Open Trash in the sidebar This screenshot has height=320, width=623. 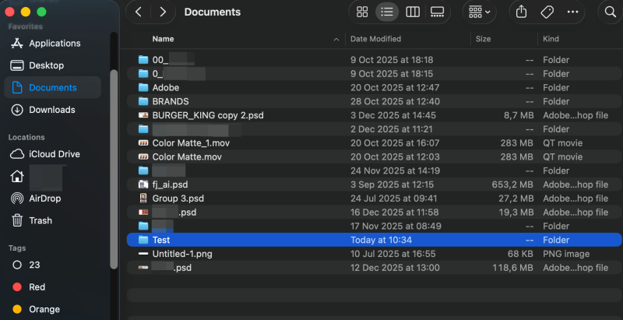52,220
